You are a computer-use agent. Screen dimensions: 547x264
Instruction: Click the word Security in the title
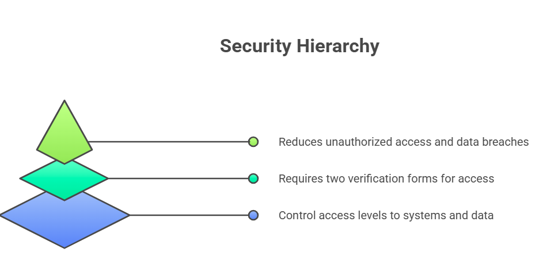[x=255, y=46]
